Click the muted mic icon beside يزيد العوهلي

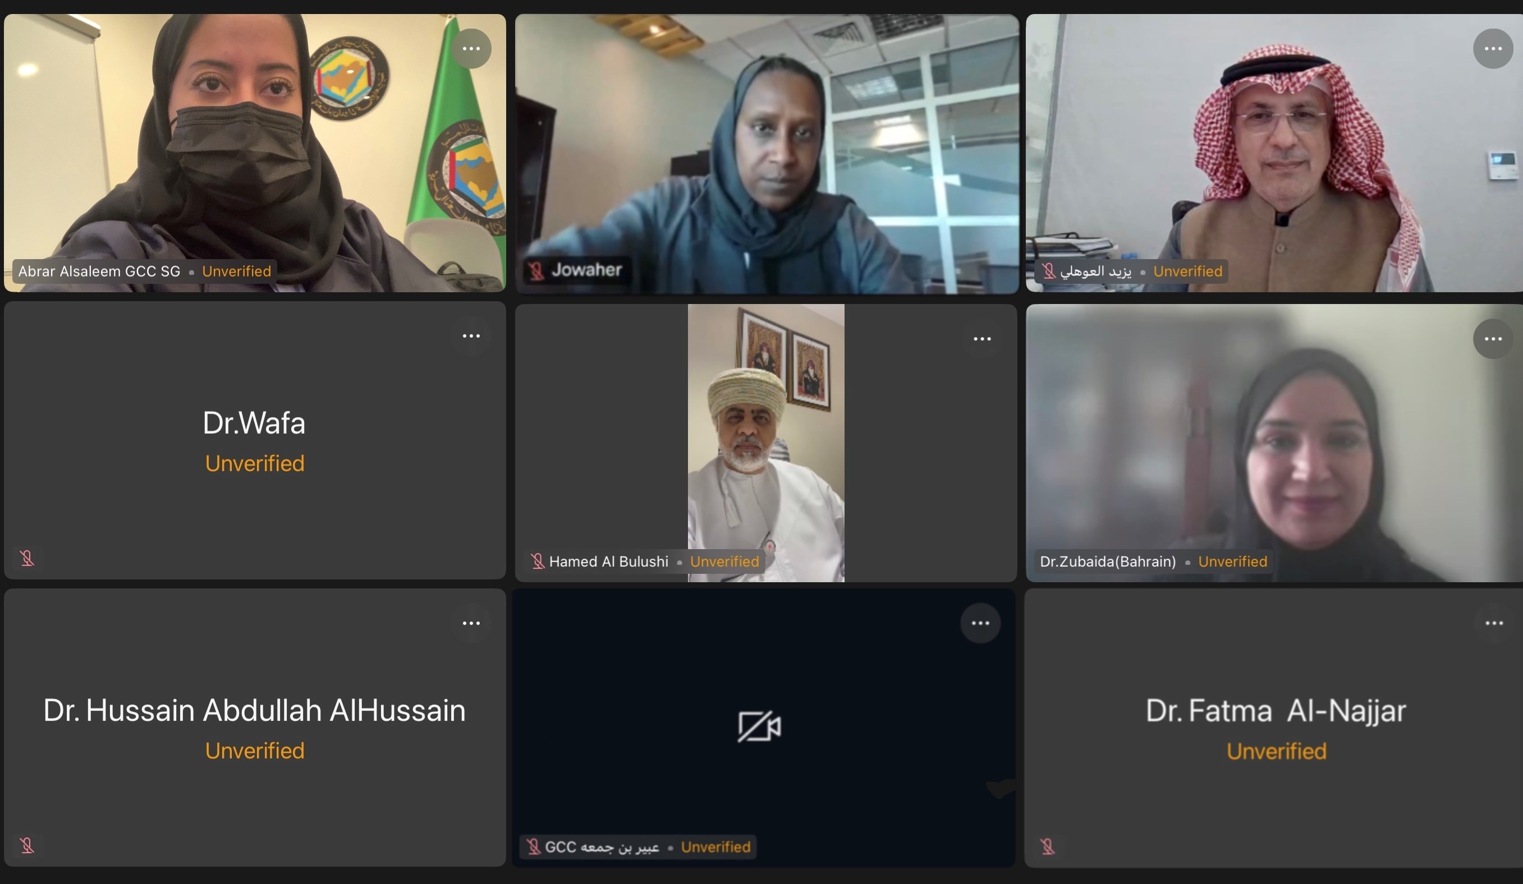tap(1048, 271)
